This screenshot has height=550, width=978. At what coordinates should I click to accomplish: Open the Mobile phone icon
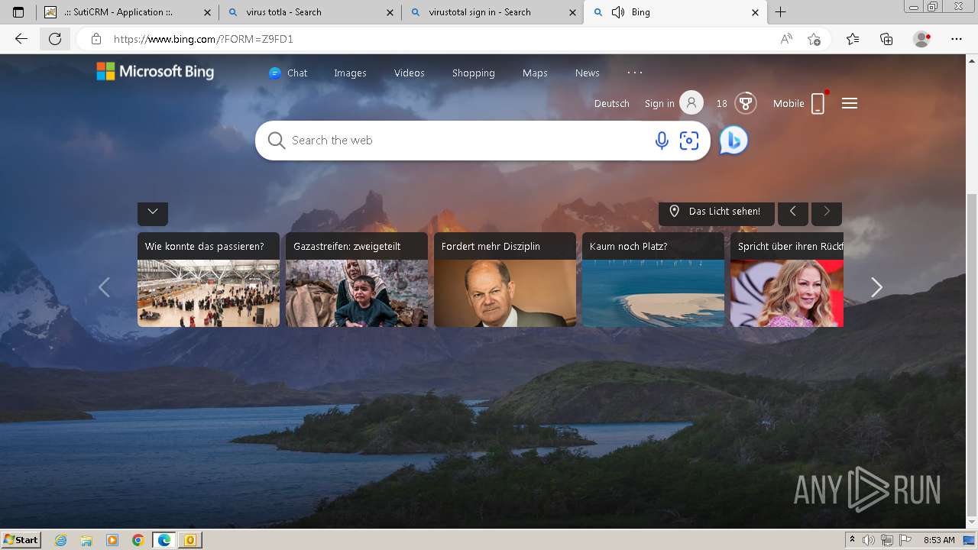pos(818,103)
